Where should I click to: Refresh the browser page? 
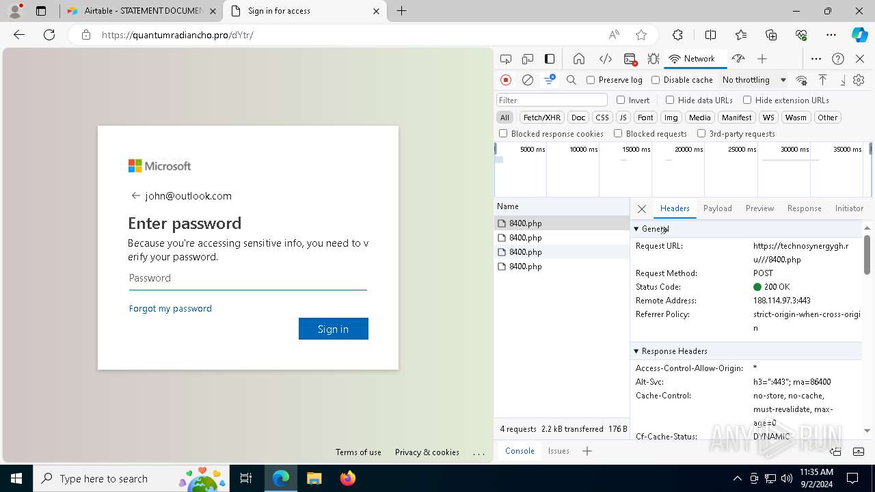[49, 35]
